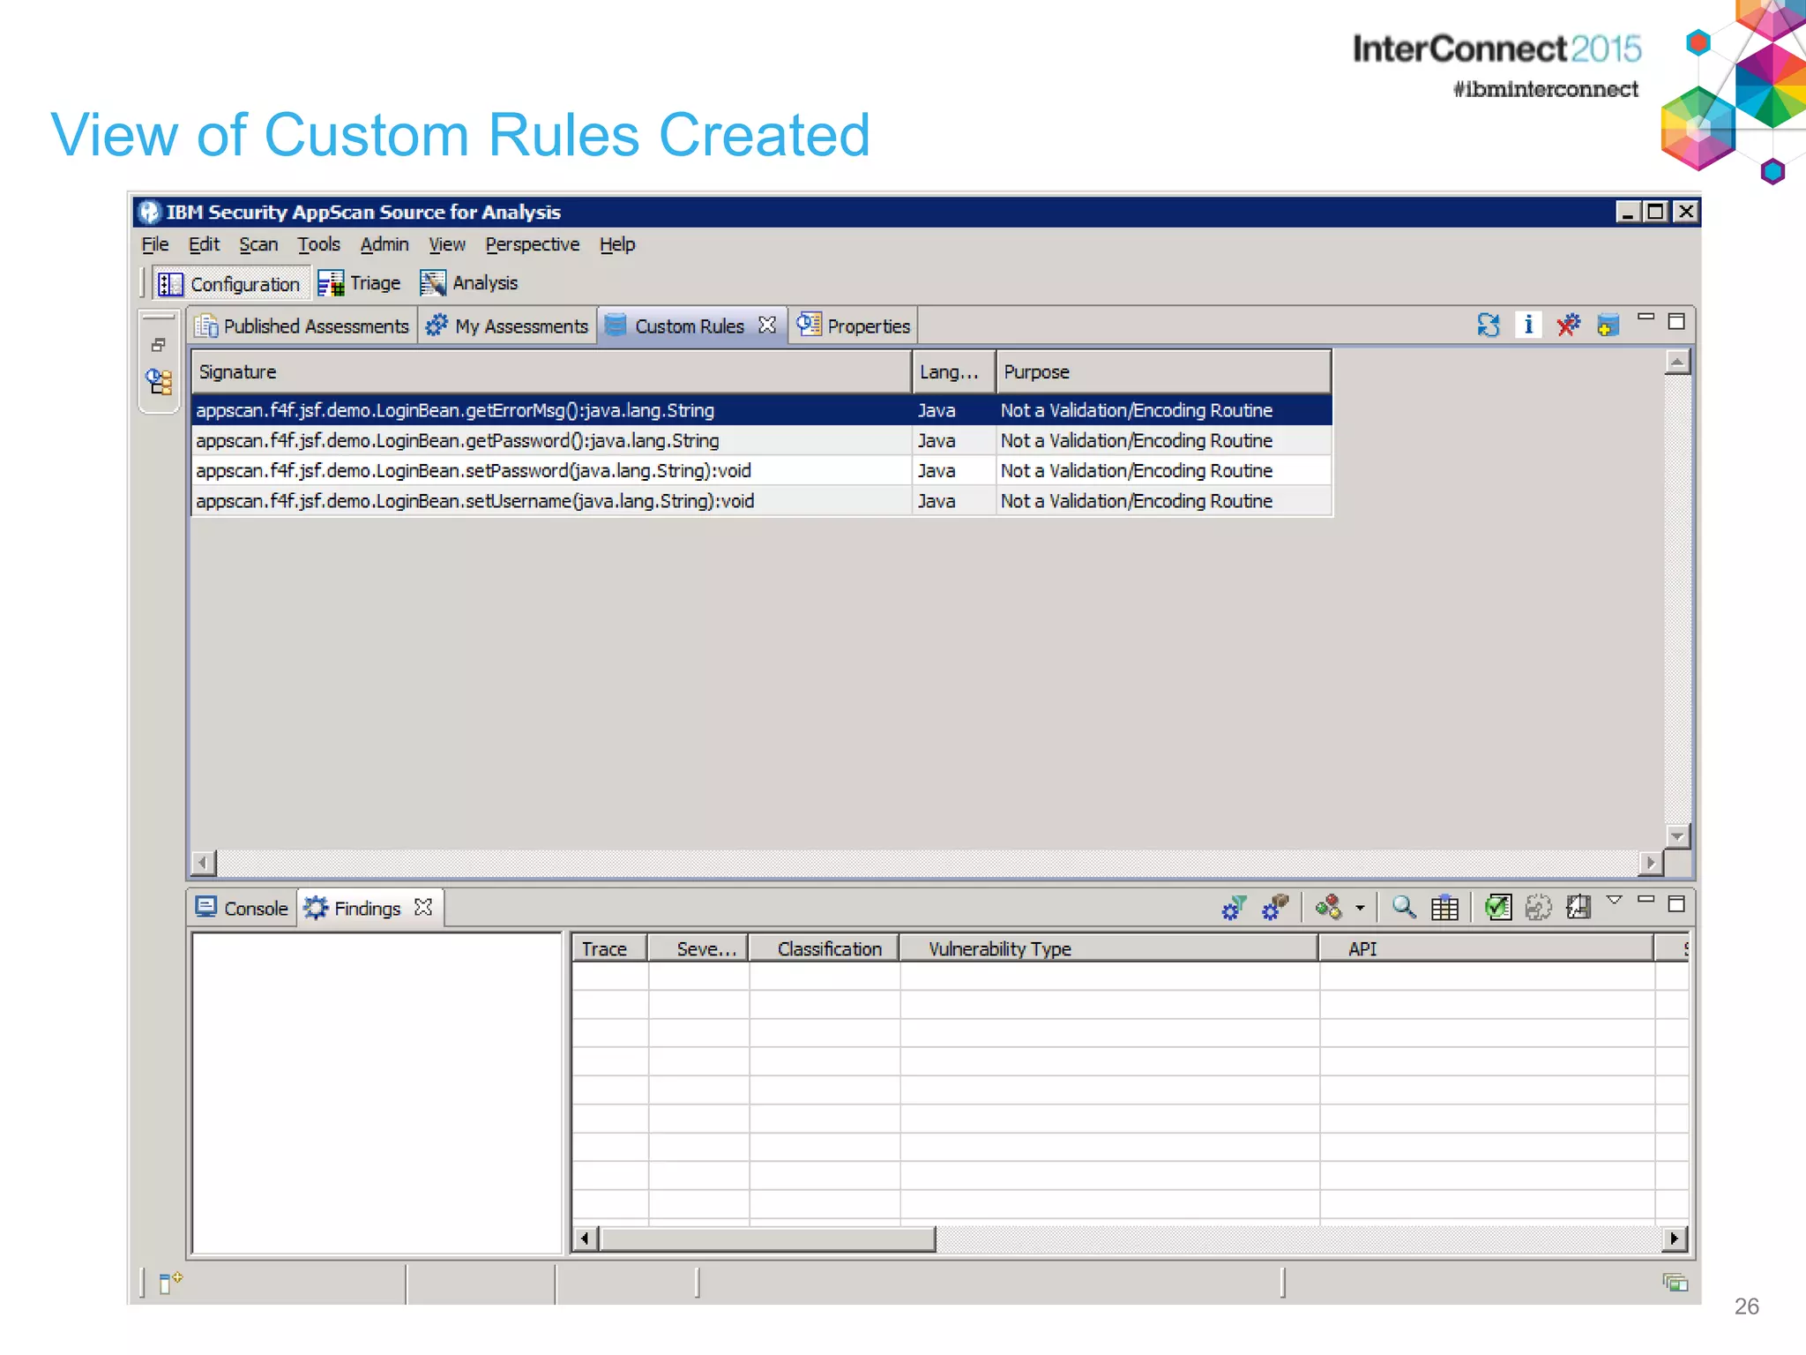
Task: Click the Findings table horizontal scrollbar thumb
Action: coord(767,1239)
